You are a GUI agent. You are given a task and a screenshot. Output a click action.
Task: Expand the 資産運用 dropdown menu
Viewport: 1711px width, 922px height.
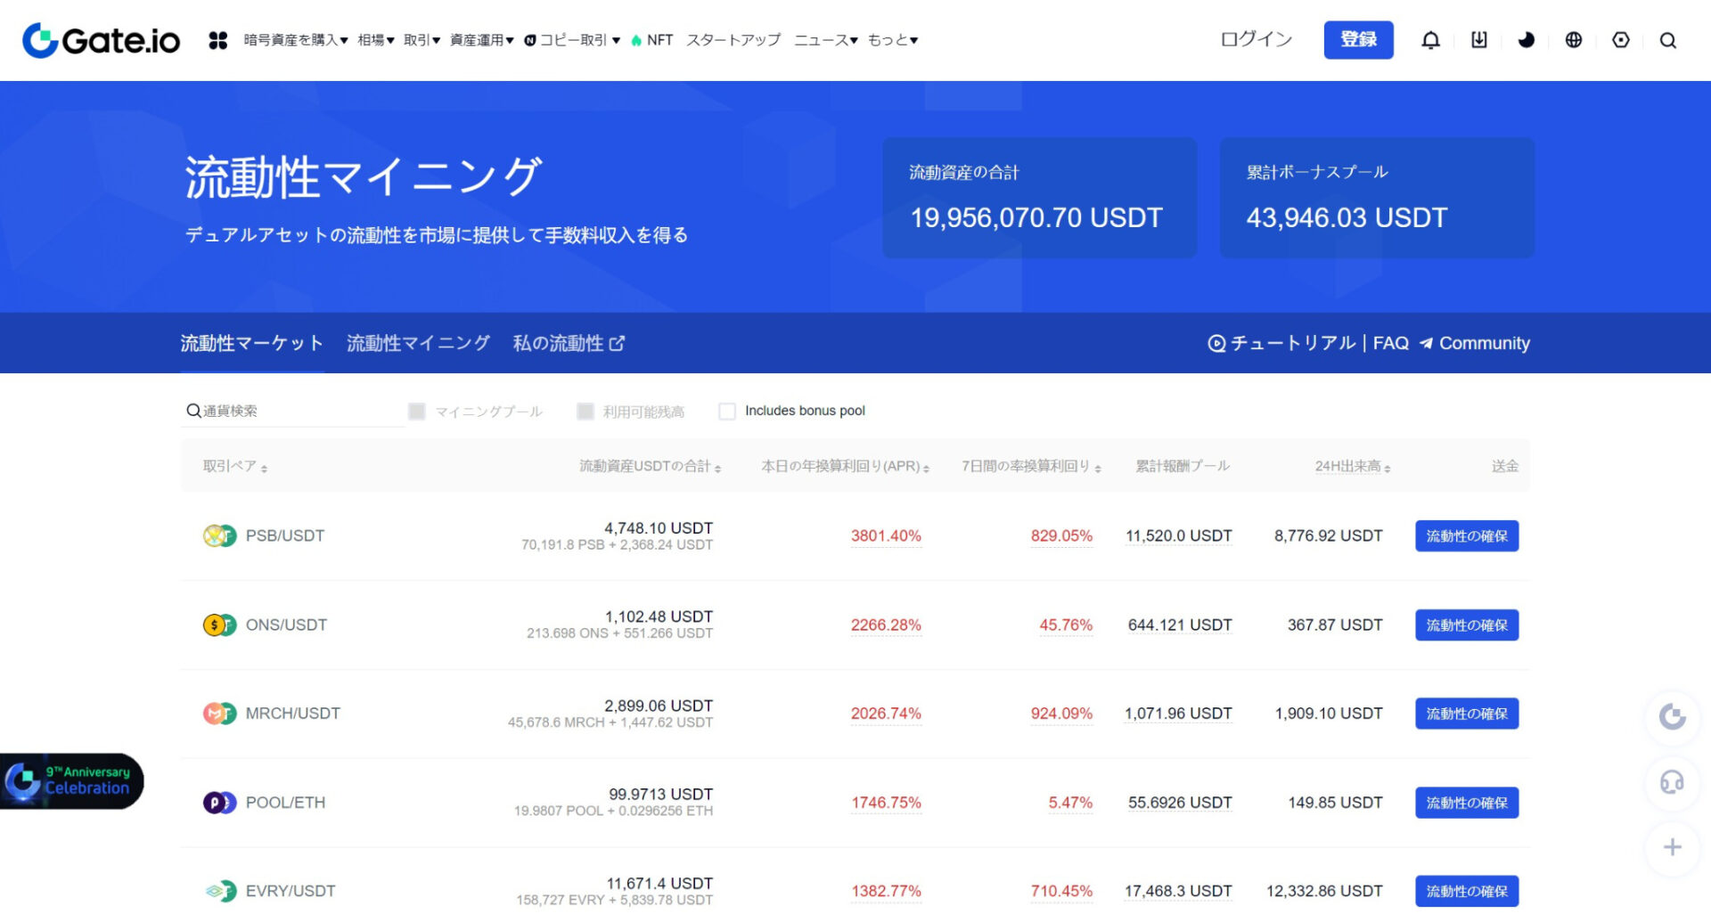[482, 40]
